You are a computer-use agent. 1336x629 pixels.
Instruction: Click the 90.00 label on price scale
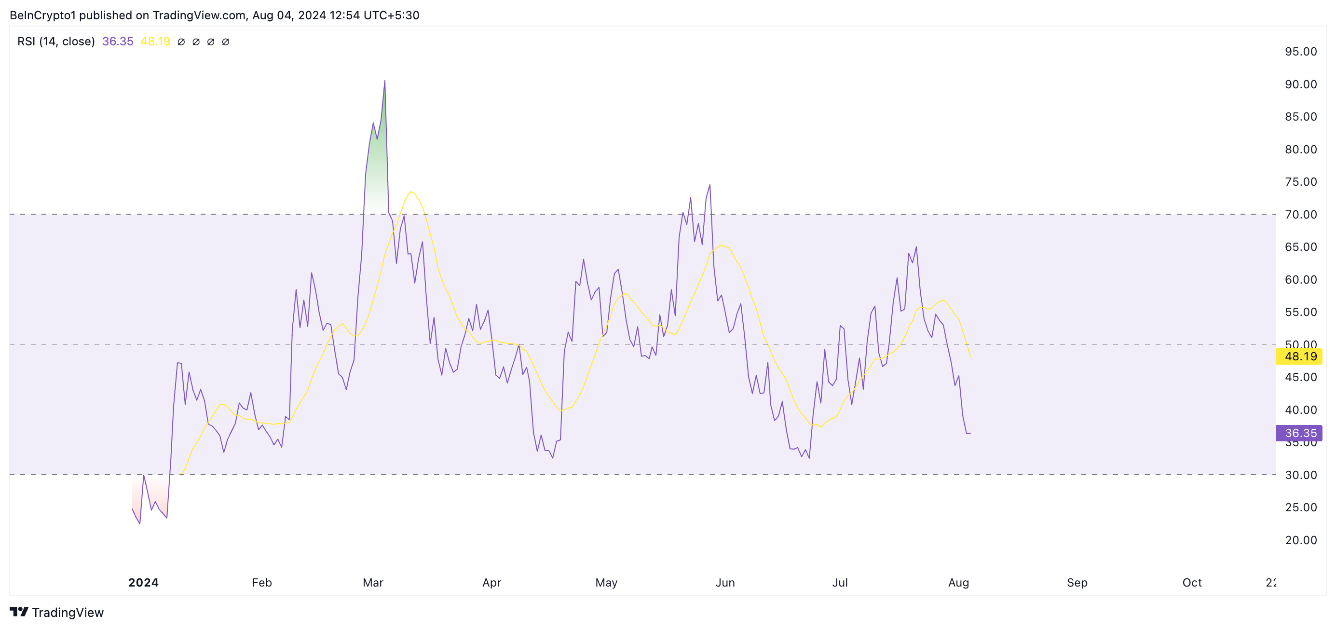(1300, 84)
